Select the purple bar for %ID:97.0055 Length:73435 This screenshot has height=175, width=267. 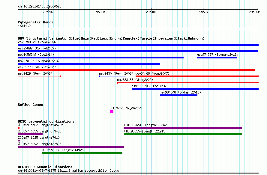pyautogui.click(x=30, y=134)
